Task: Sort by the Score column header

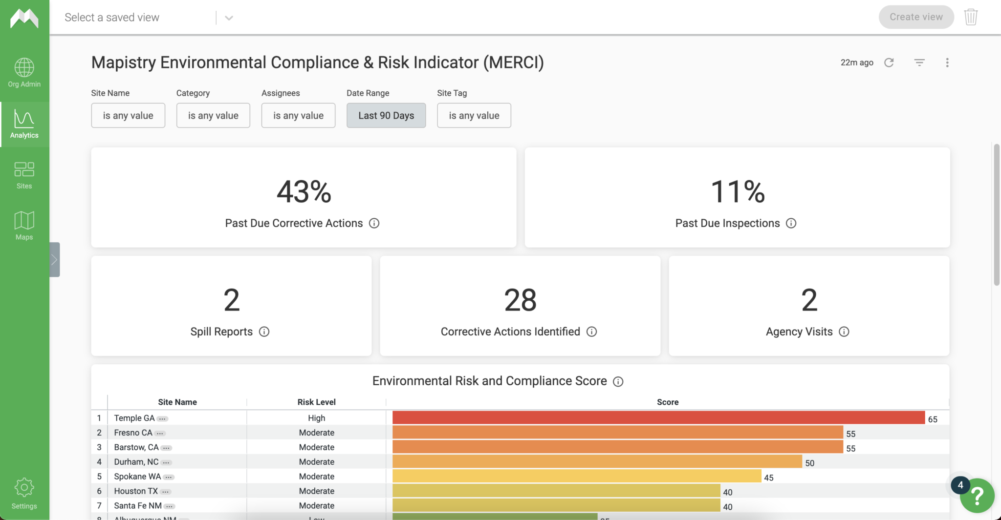Action: (x=668, y=402)
